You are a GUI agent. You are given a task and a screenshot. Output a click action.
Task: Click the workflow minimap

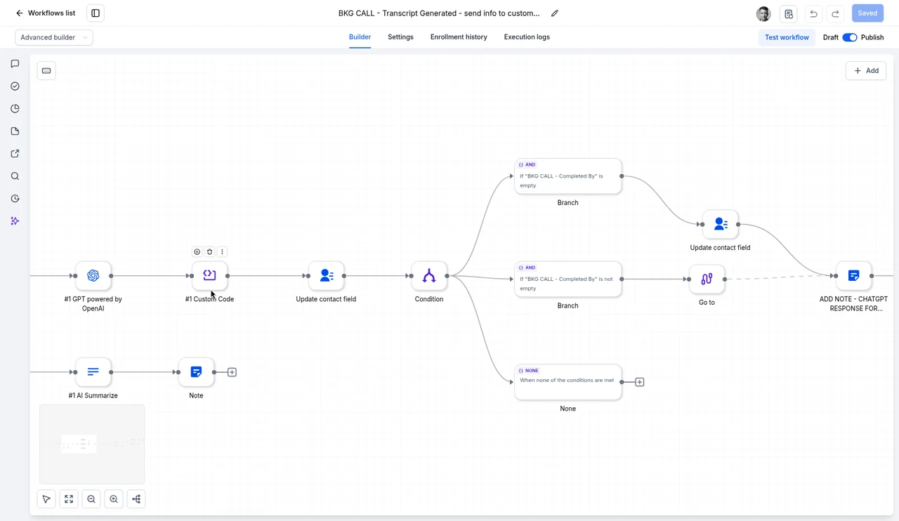[92, 444]
